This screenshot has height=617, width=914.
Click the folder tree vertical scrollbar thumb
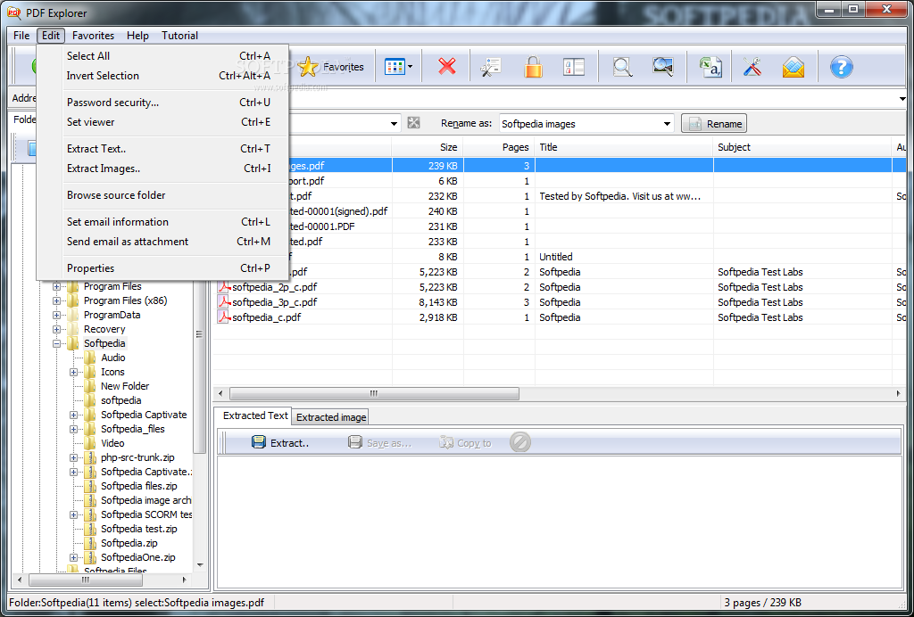click(200, 333)
